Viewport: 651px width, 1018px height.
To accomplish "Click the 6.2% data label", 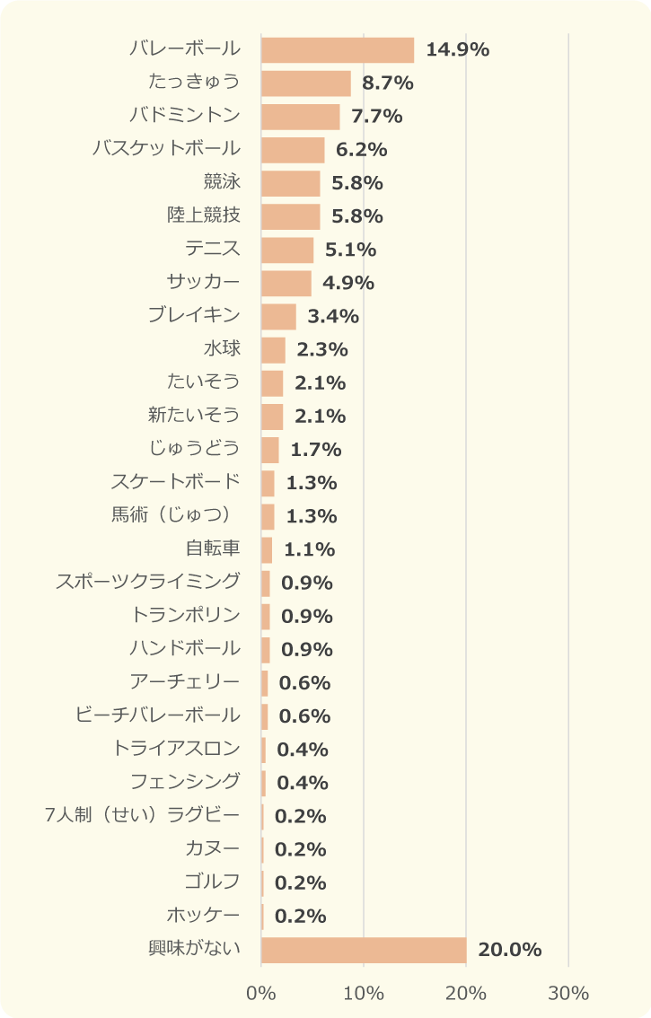I will 361,150.
